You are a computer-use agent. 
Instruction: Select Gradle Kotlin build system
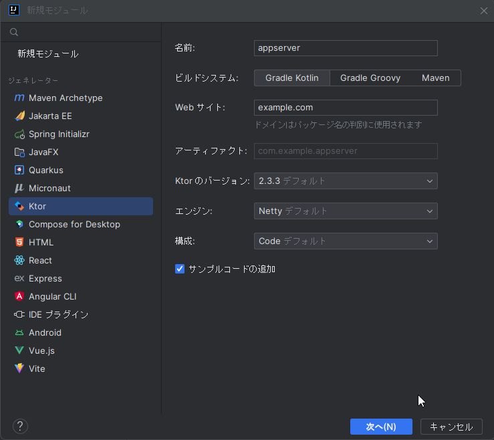pyautogui.click(x=291, y=78)
